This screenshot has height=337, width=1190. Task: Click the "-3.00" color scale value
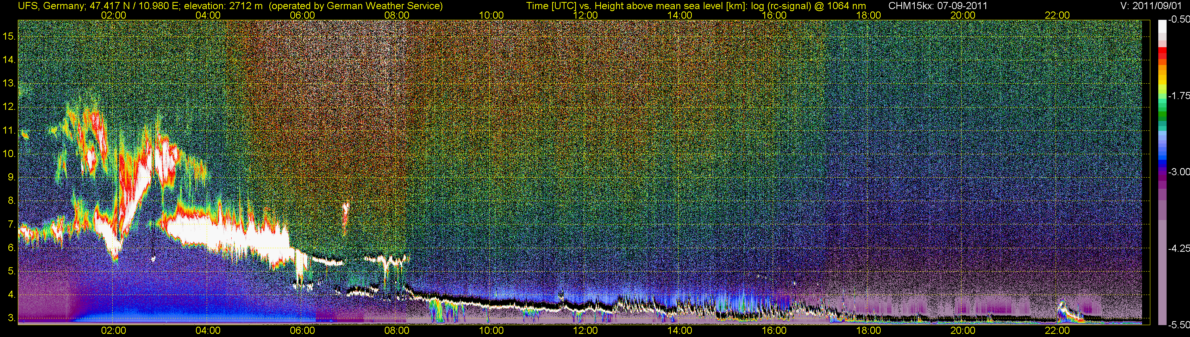click(1178, 172)
